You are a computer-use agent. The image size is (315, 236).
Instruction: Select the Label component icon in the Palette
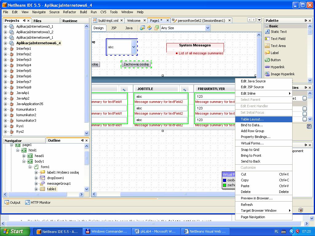(267, 53)
